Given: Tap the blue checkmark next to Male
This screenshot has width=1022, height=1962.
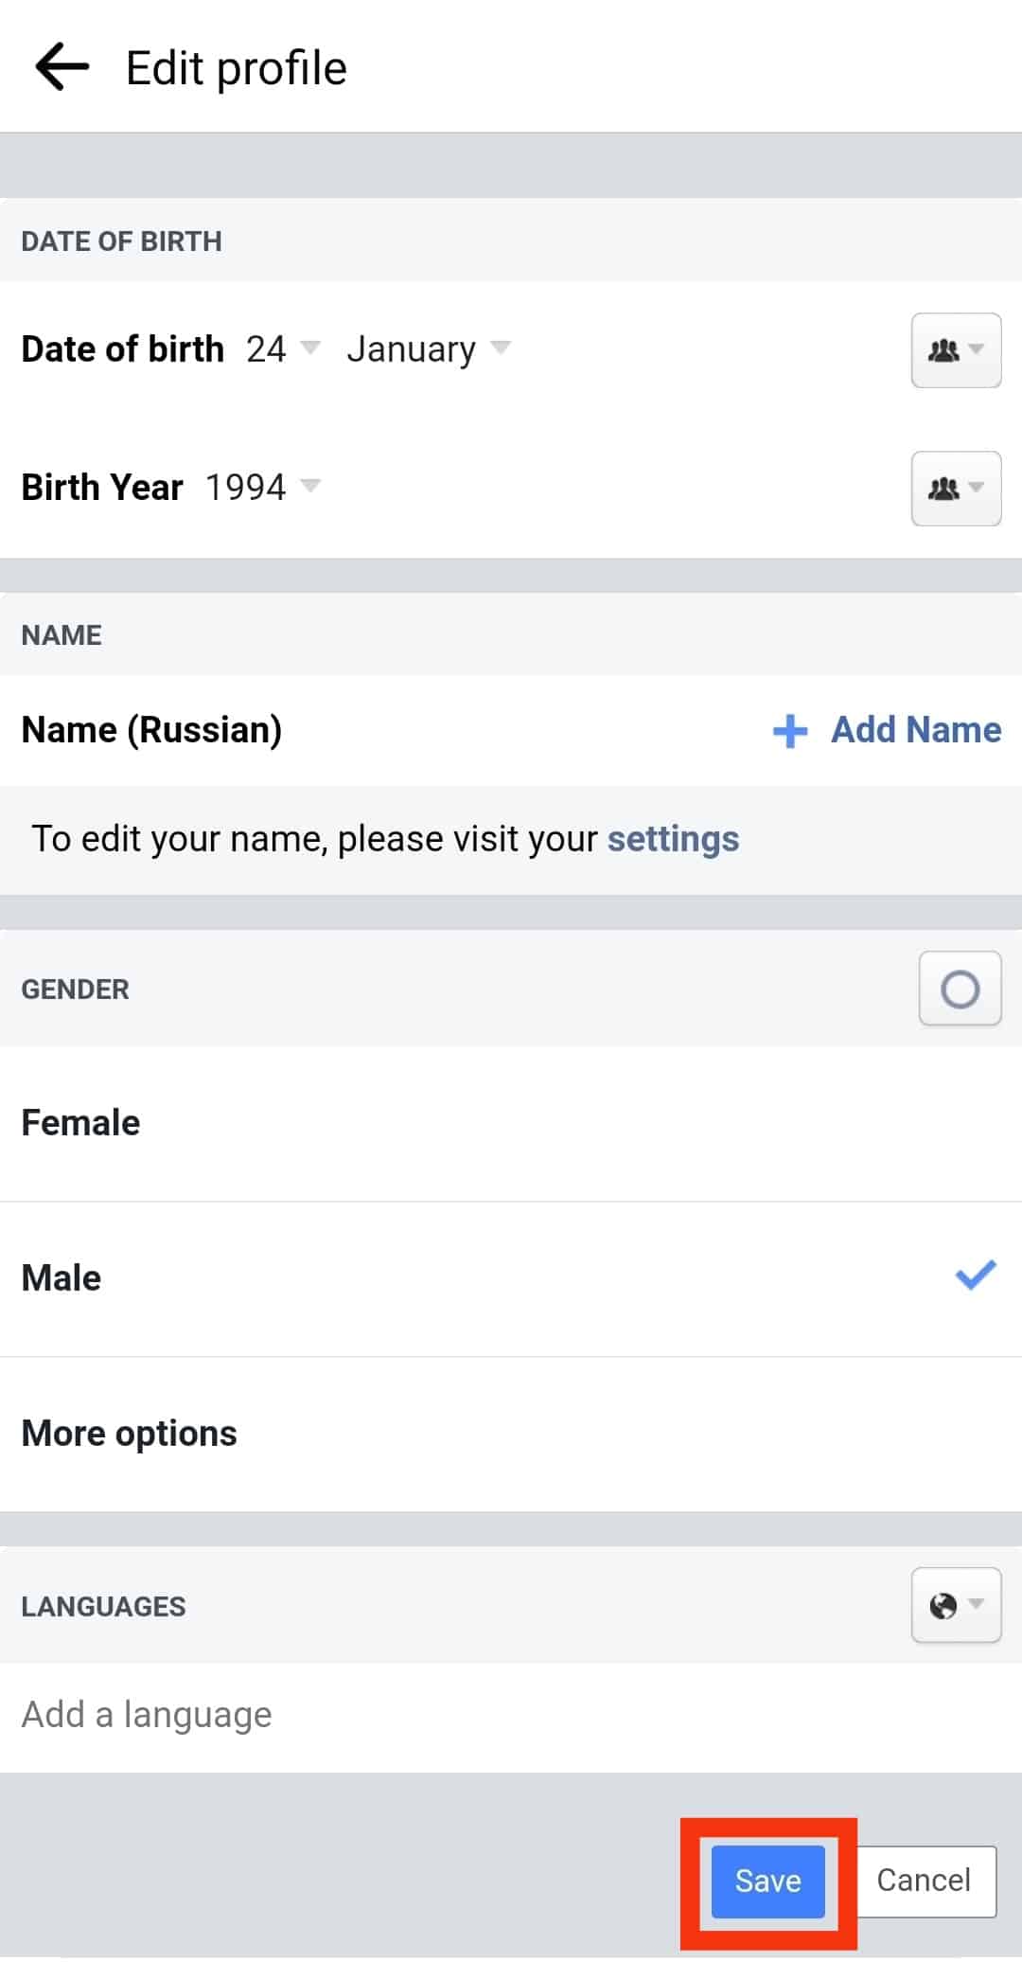Looking at the screenshot, I should coord(976,1275).
